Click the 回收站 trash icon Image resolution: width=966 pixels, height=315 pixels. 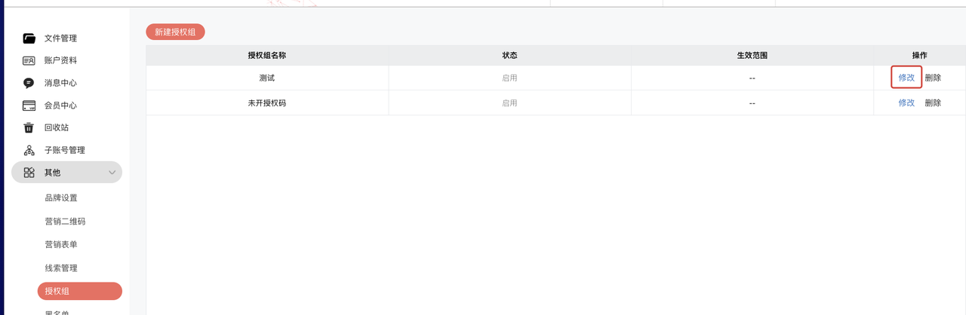pyautogui.click(x=29, y=127)
